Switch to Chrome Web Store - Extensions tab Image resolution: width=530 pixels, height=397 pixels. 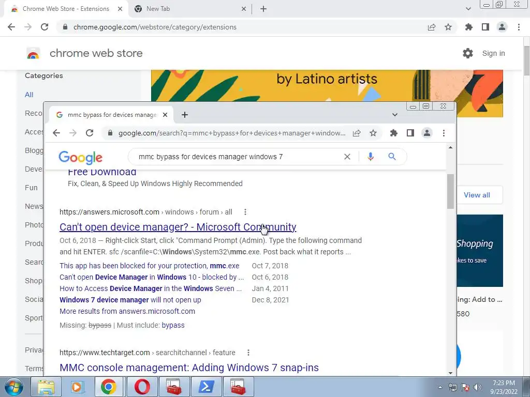tap(66, 9)
